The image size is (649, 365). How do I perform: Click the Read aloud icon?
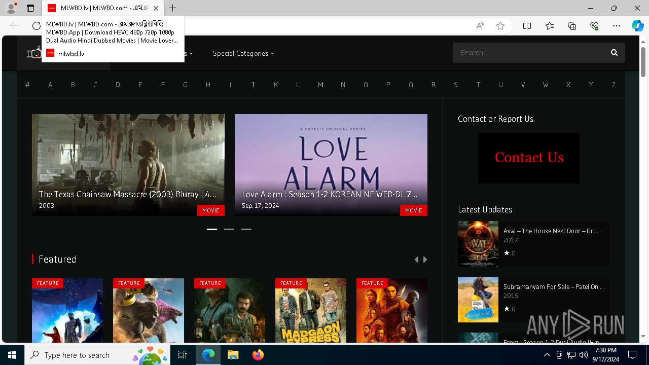(480, 26)
